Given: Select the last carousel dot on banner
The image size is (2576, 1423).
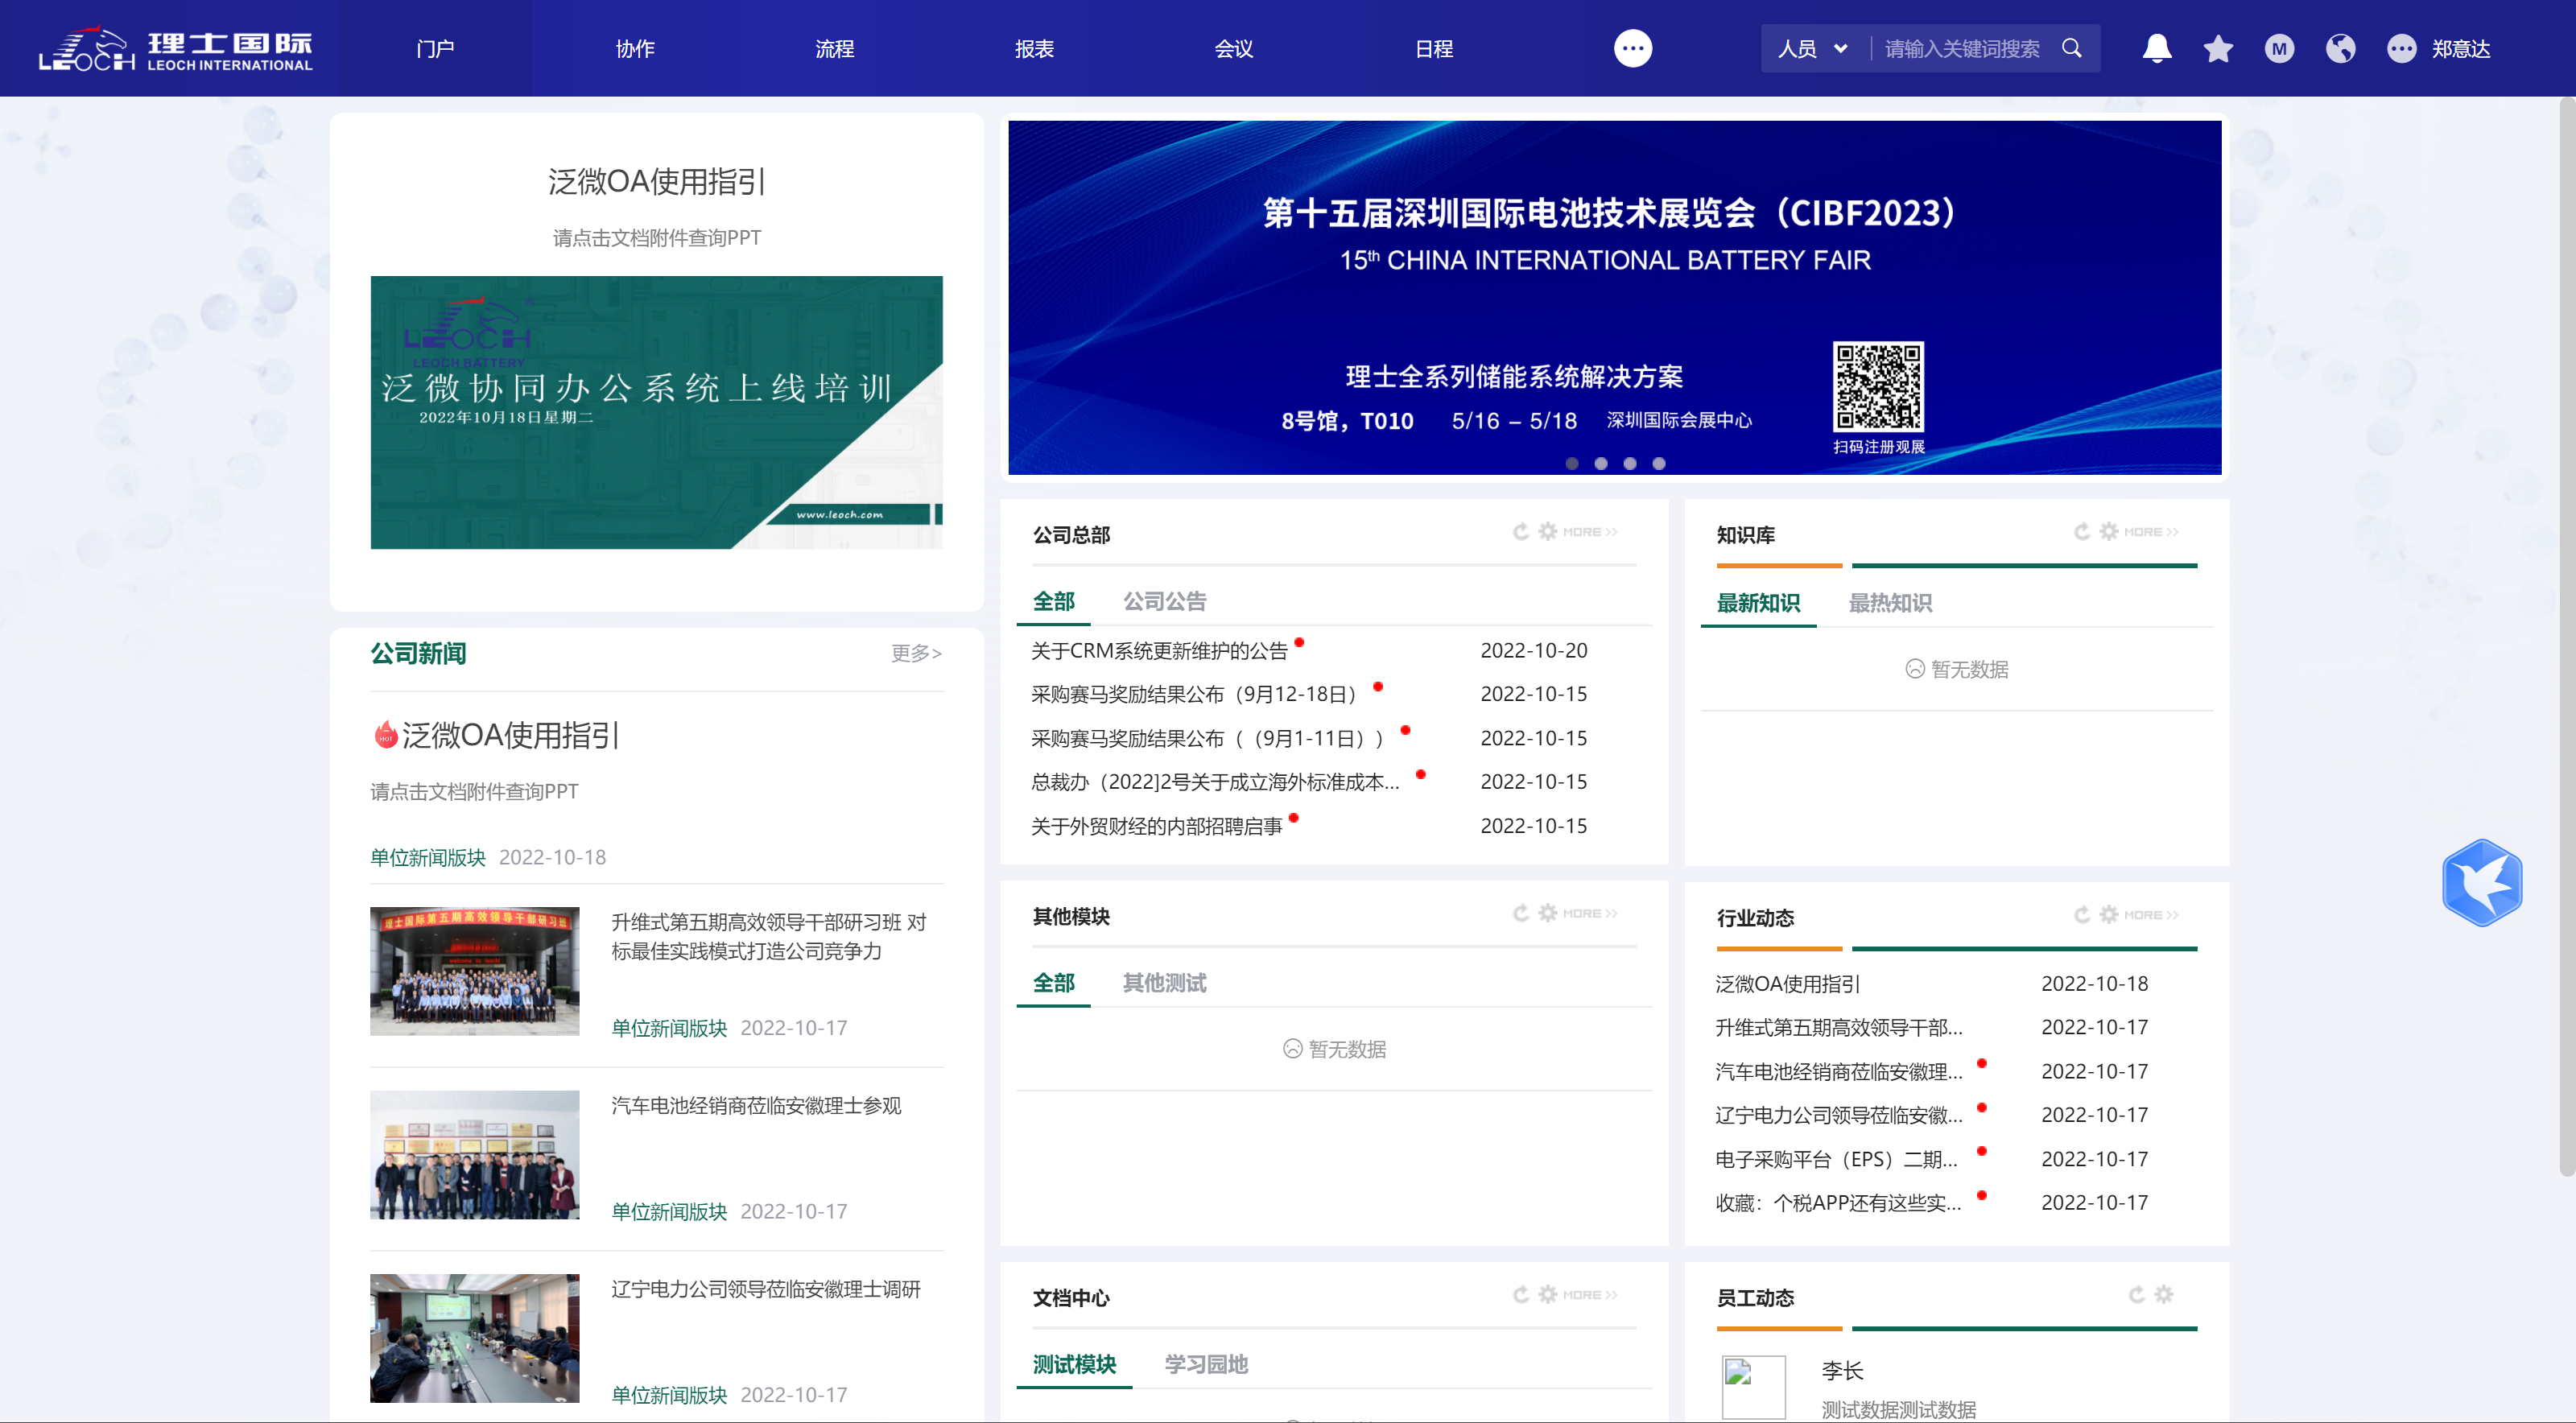Looking at the screenshot, I should pyautogui.click(x=1659, y=463).
